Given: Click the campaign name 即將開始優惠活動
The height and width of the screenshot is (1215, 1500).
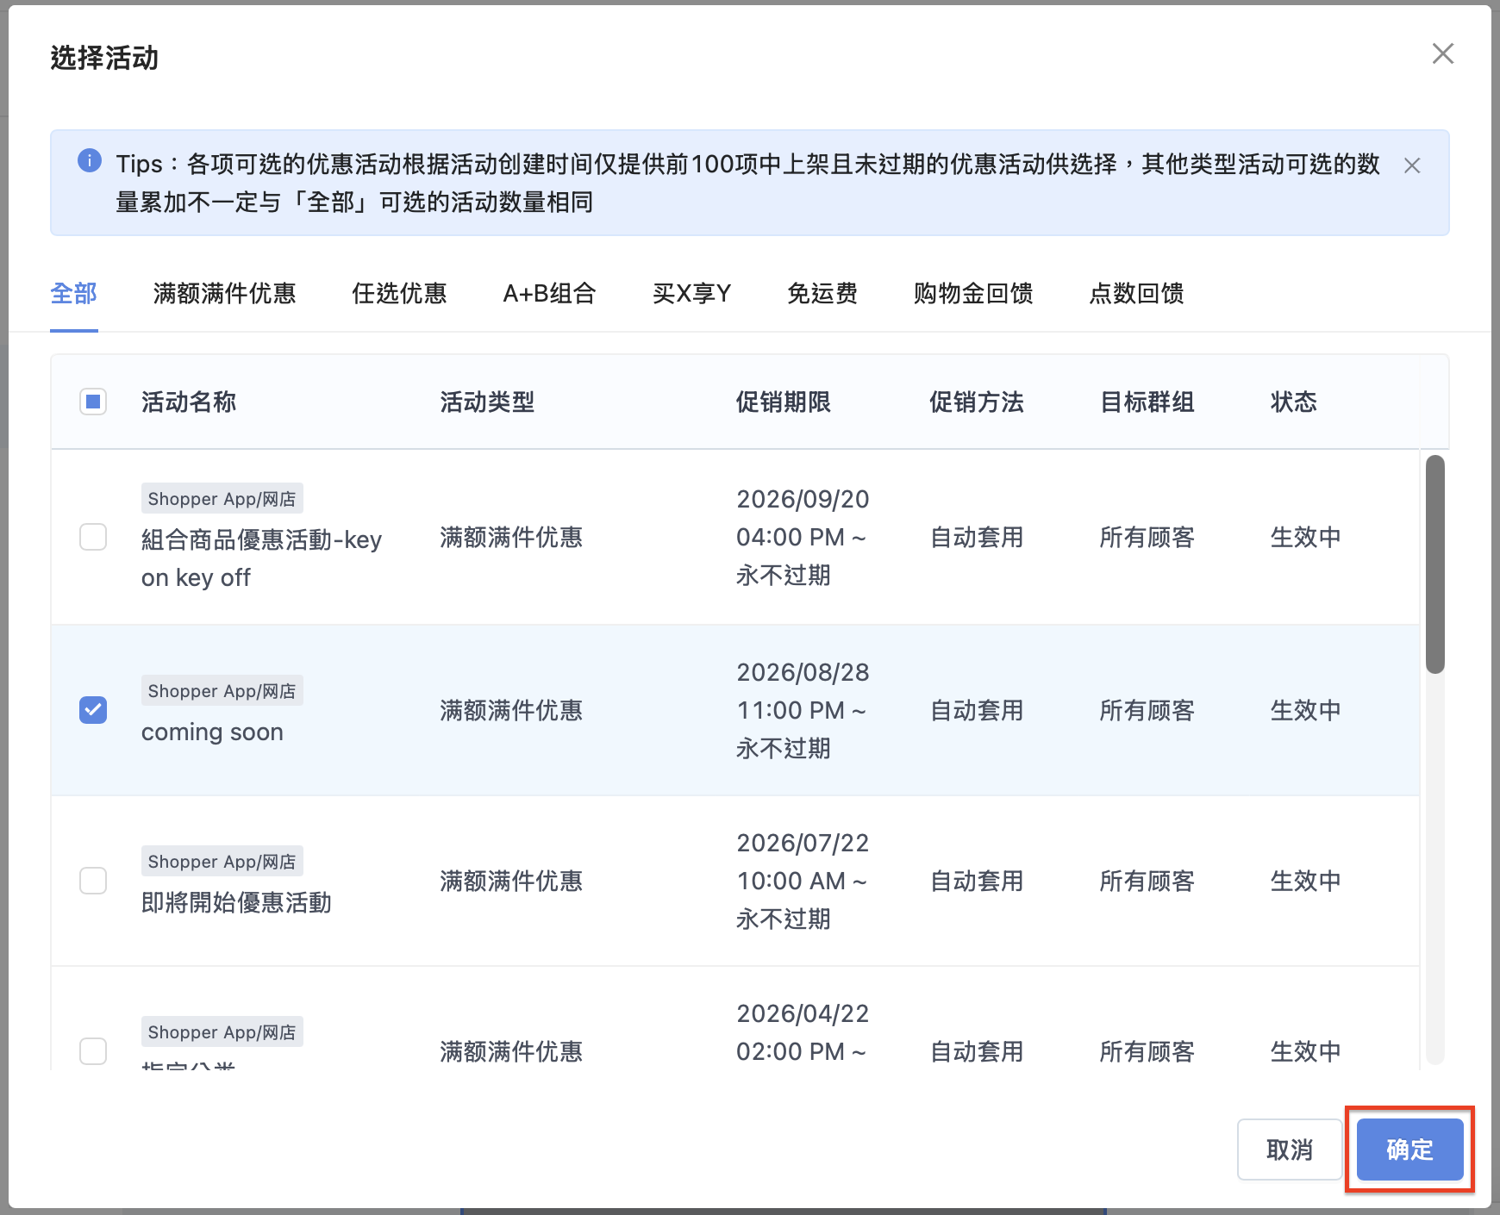Looking at the screenshot, I should pos(236,903).
